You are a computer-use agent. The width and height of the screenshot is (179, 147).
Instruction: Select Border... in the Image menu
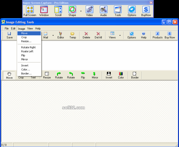(29, 73)
